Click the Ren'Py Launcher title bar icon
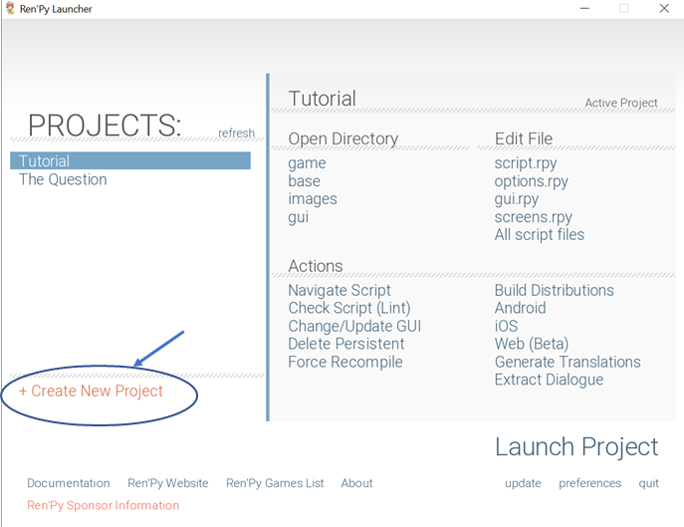The height and width of the screenshot is (527, 684). [10, 8]
